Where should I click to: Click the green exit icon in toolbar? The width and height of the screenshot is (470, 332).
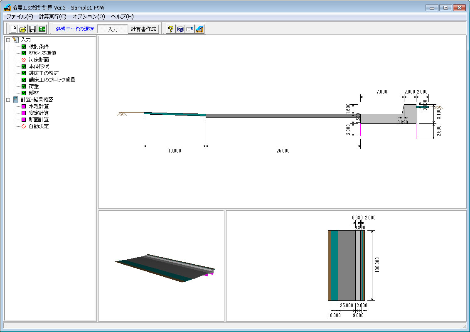[x=42, y=29]
